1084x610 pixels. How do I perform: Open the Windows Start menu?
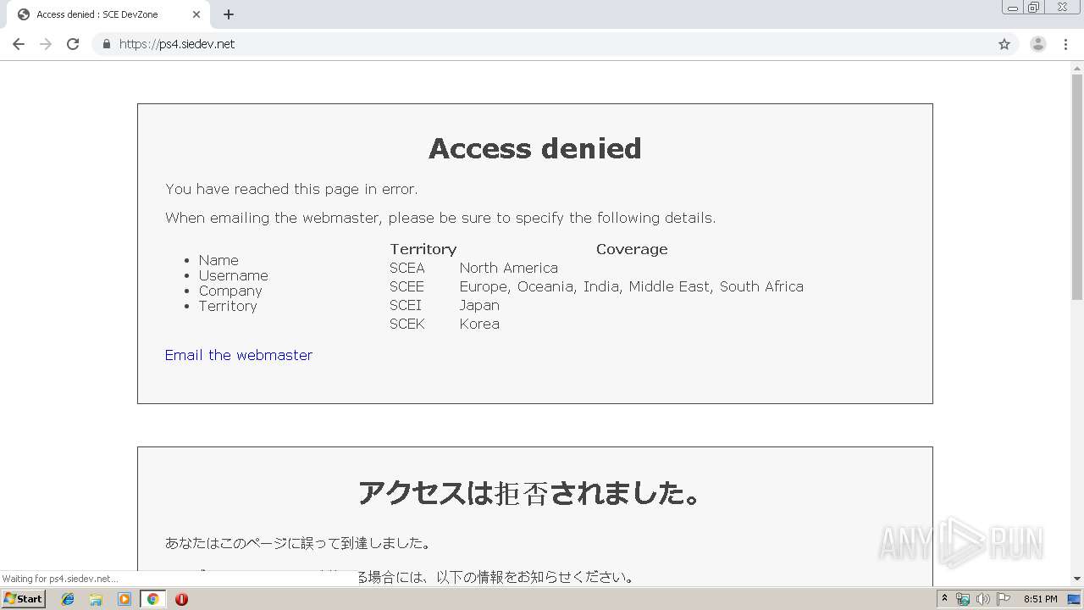coord(24,599)
